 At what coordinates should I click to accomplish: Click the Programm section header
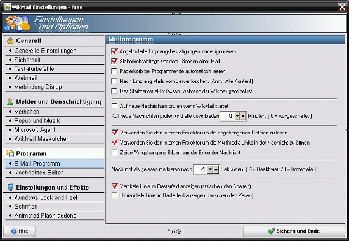click(54, 153)
